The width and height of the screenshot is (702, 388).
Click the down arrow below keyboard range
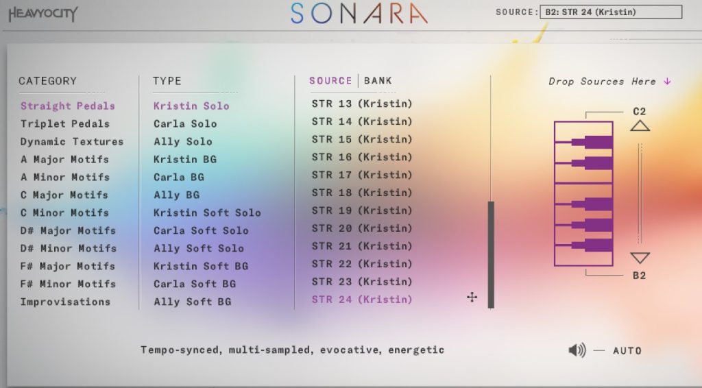point(640,258)
